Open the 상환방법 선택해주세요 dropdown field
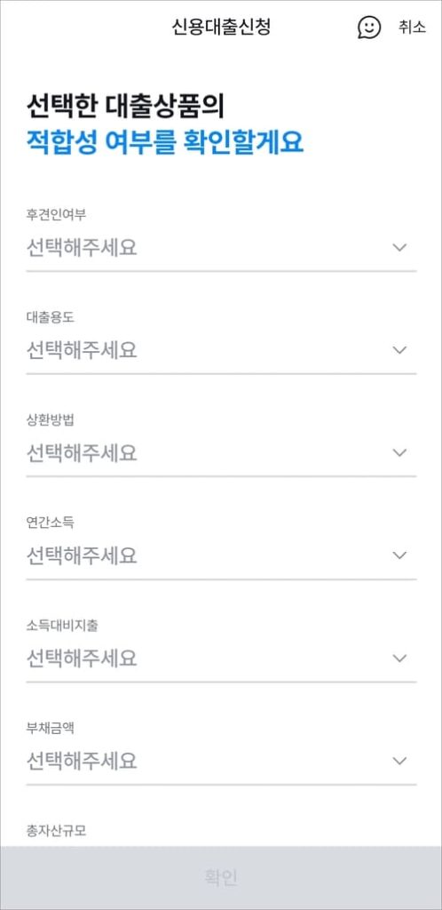The image size is (442, 910). coord(221,454)
